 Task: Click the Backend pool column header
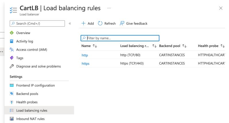coord(170,46)
